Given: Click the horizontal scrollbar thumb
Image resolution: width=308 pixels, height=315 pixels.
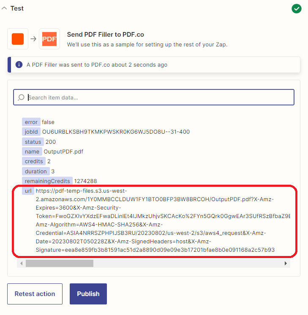Looking at the screenshot, I should tap(59, 263).
